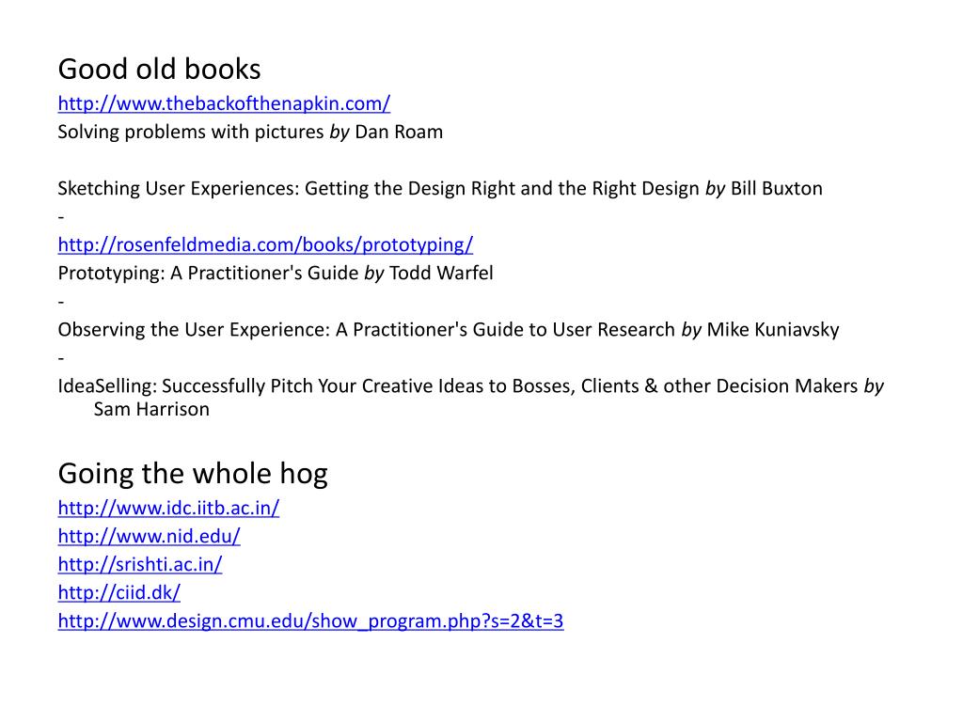
Task: Click the "Going the whole hog" heading
Action: (193, 474)
